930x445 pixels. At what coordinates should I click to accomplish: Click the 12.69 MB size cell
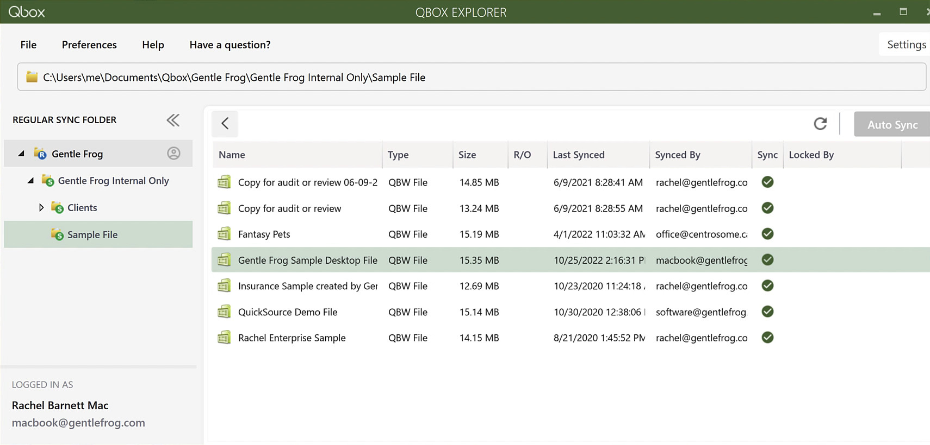479,286
